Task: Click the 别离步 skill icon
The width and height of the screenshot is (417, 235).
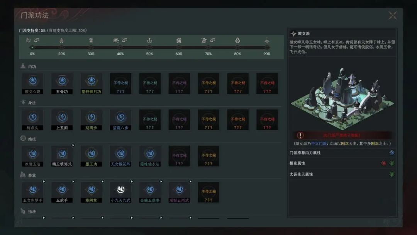Action: [91, 120]
